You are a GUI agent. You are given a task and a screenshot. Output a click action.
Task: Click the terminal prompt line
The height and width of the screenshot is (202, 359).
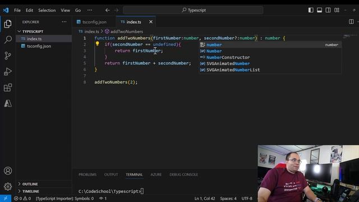111,191
